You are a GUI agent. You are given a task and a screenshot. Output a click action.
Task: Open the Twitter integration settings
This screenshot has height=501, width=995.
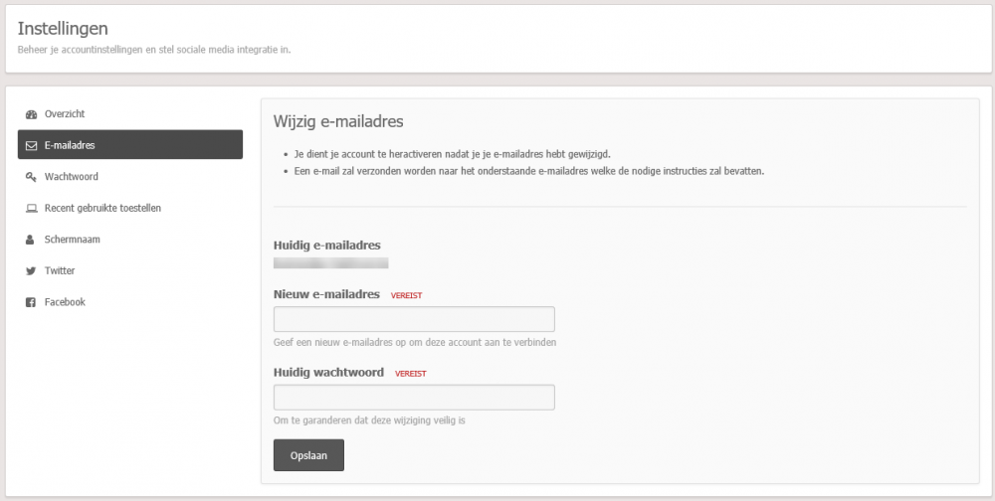[x=60, y=270]
